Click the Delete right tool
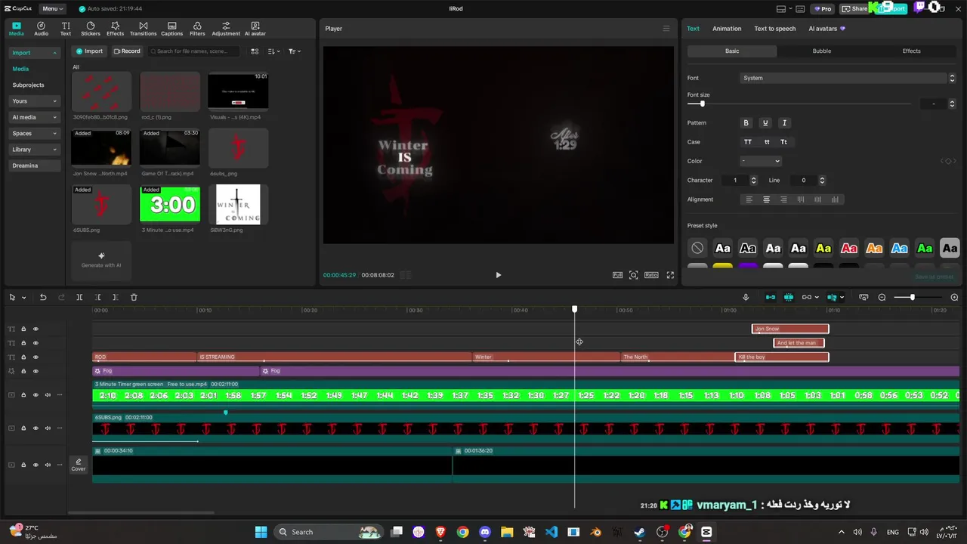967x544 pixels. (x=115, y=297)
